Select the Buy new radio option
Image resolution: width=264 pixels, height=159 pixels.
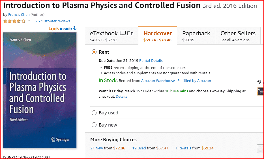pos(94,125)
